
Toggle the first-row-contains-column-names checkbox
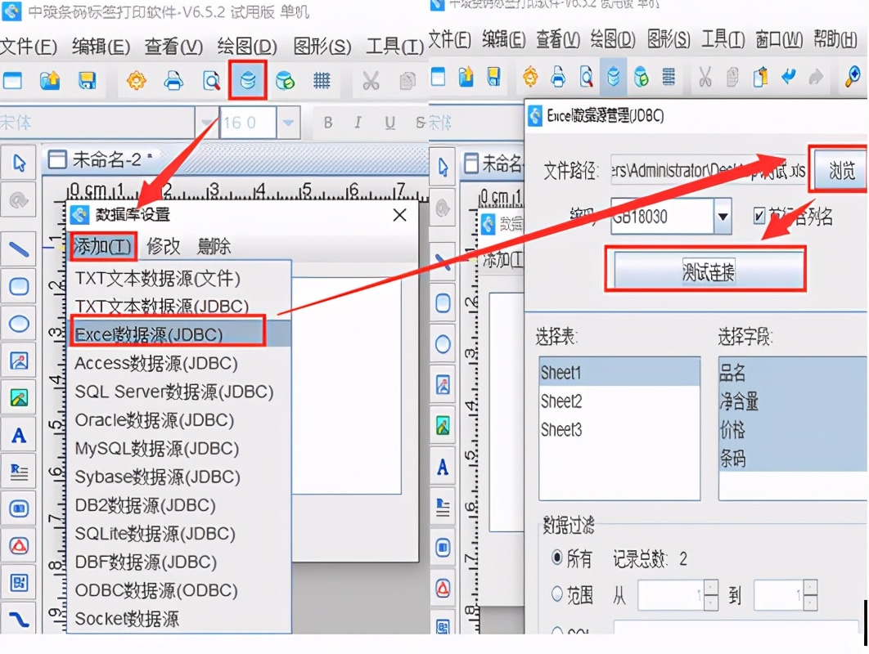tap(759, 216)
